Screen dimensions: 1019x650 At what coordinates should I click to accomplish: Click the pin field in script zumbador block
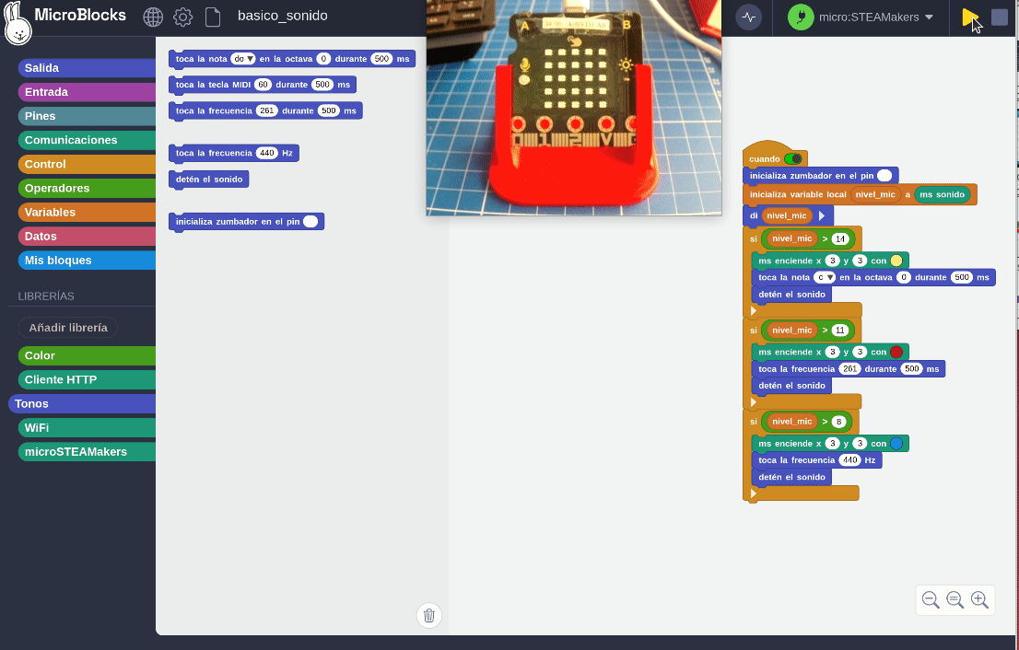pyautogui.click(x=884, y=175)
